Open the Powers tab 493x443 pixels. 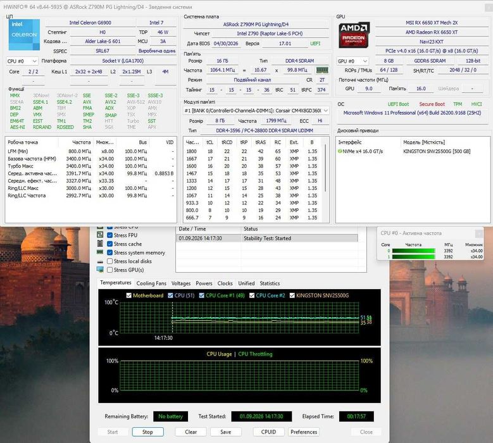(204, 284)
